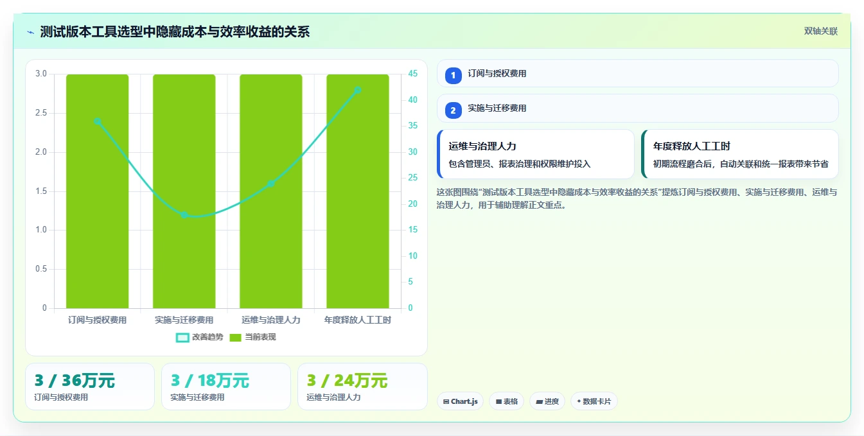
Task: Click the icon inside the Chart.js tag
Action: (446, 401)
